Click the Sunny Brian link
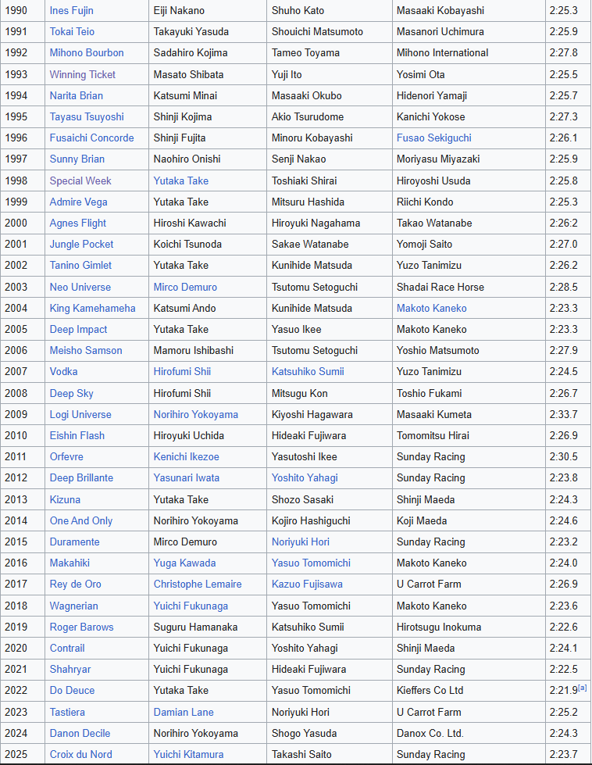This screenshot has width=592, height=765. click(77, 159)
